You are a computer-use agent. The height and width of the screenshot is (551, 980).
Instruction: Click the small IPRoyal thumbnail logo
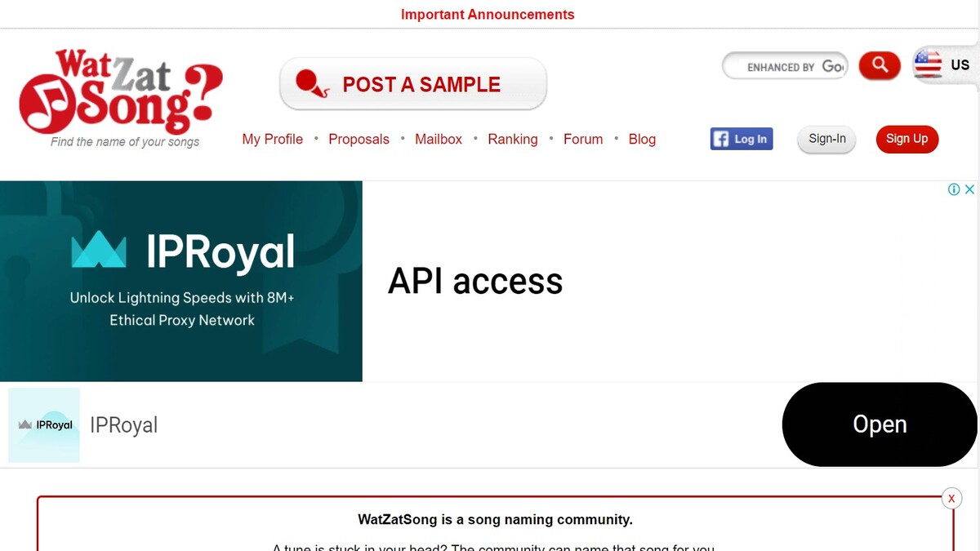[44, 425]
